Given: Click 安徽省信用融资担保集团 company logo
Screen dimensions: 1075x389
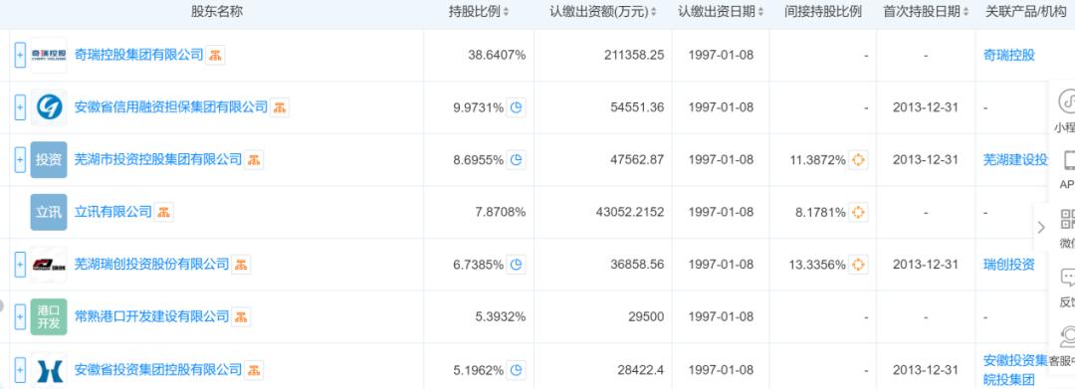Looking at the screenshot, I should coord(49,107).
